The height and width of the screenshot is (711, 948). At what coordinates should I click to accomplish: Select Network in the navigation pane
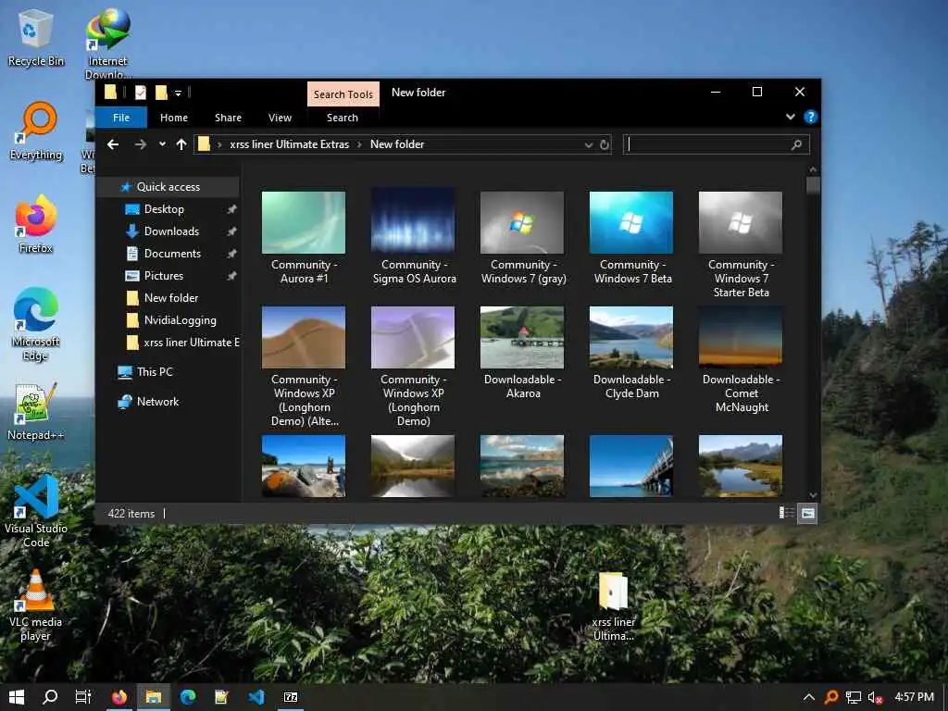click(x=157, y=402)
